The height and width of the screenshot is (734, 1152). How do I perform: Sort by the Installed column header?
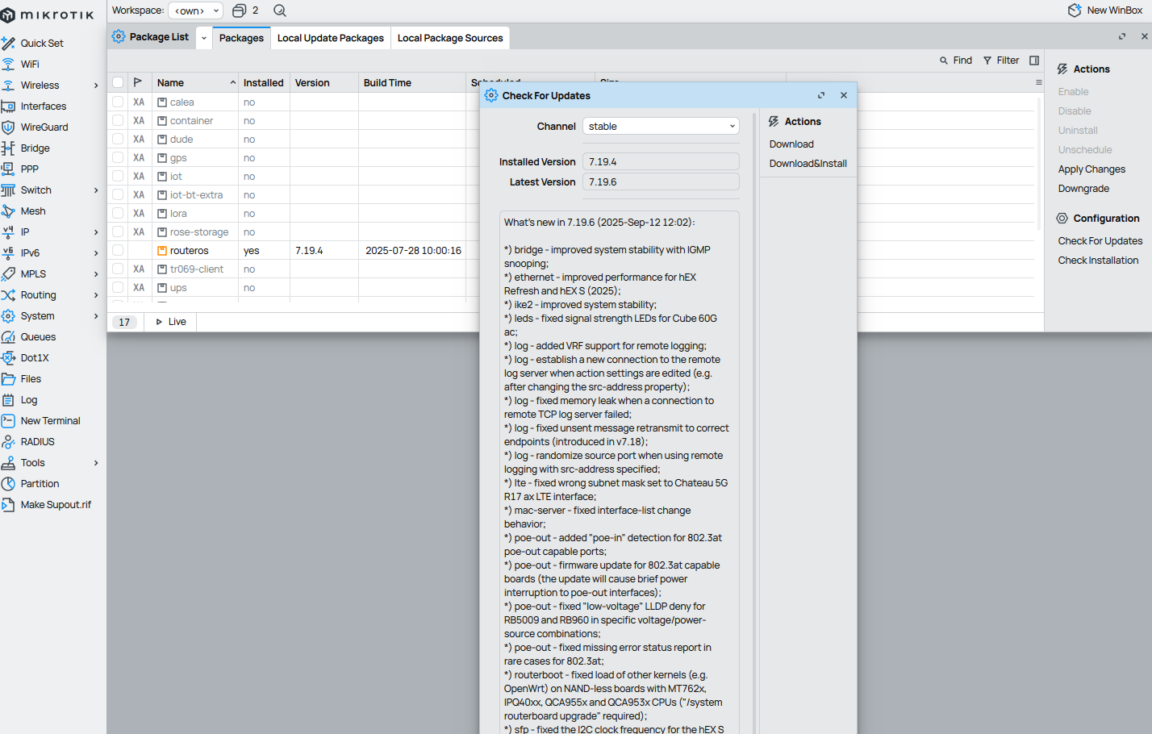click(x=264, y=82)
